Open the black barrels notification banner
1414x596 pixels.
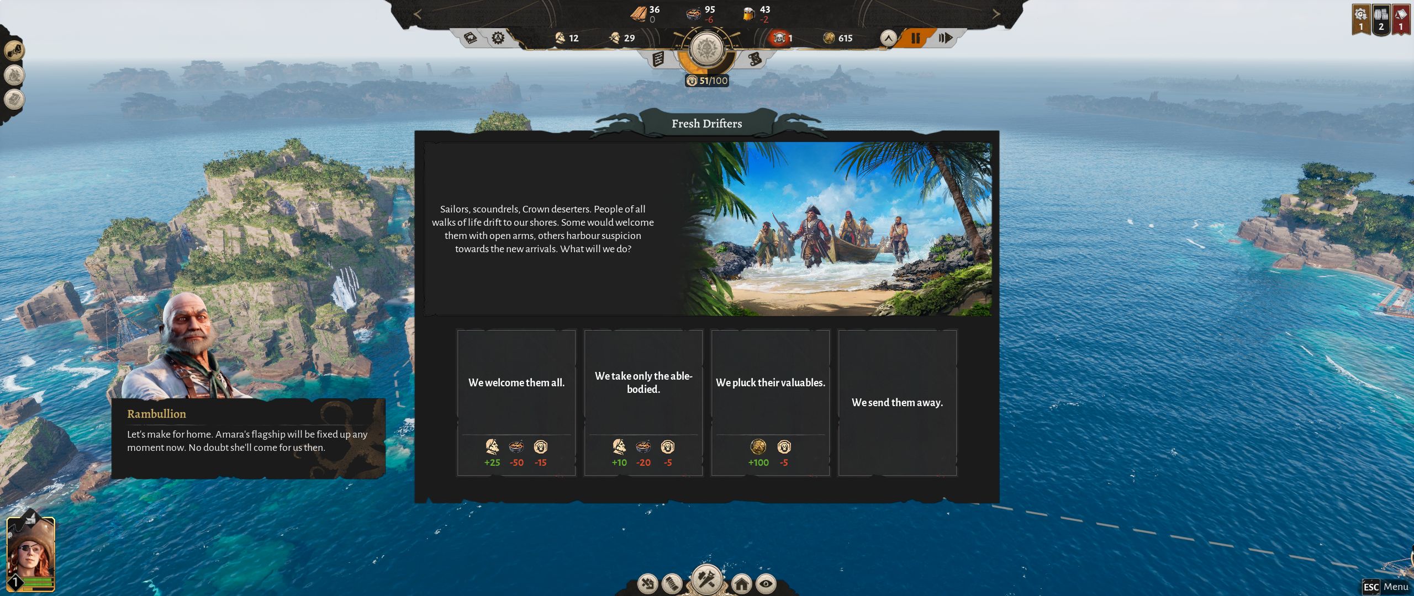pos(1381,20)
